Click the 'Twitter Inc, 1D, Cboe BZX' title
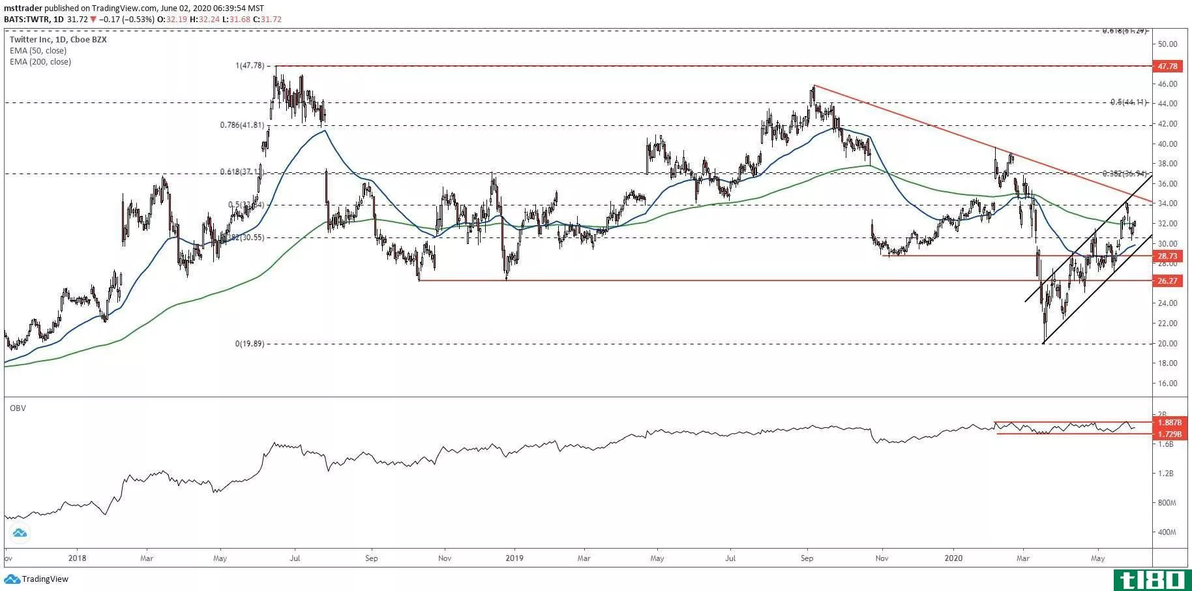 tap(58, 40)
